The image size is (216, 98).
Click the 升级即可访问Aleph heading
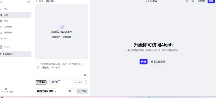point(153,45)
